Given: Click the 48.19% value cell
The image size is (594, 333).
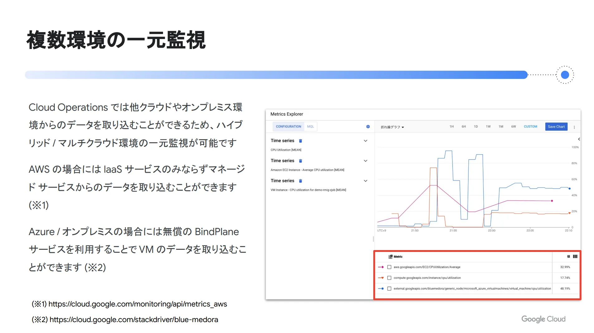Looking at the screenshot, I should tap(565, 289).
